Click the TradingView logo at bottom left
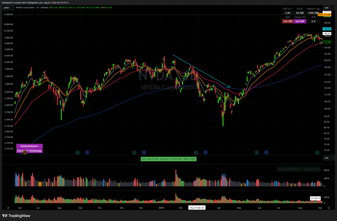 click(x=16, y=216)
